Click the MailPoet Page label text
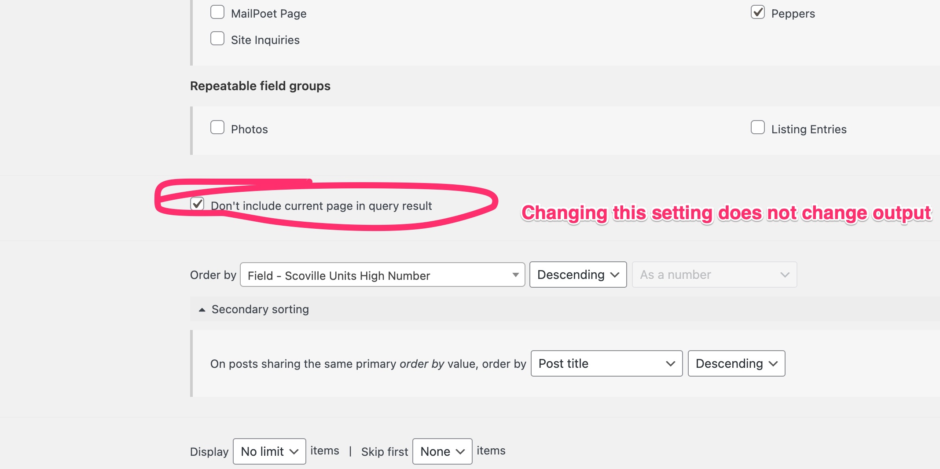The image size is (940, 469). tap(269, 14)
